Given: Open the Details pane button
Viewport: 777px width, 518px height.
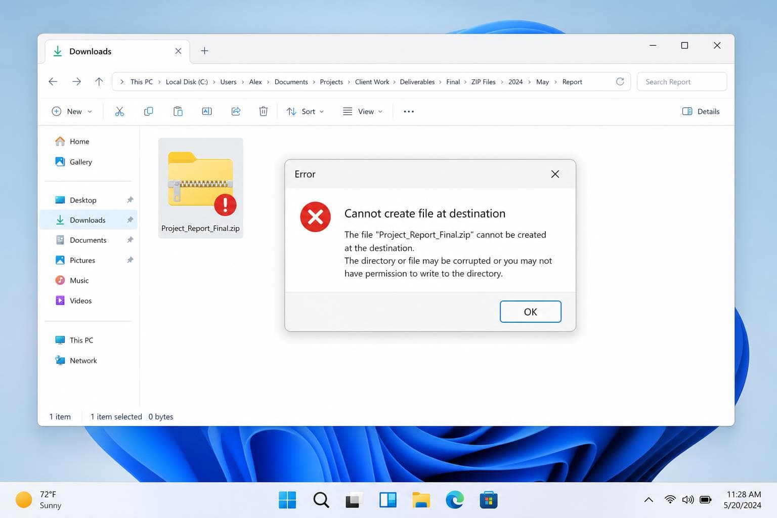Looking at the screenshot, I should click(x=701, y=111).
